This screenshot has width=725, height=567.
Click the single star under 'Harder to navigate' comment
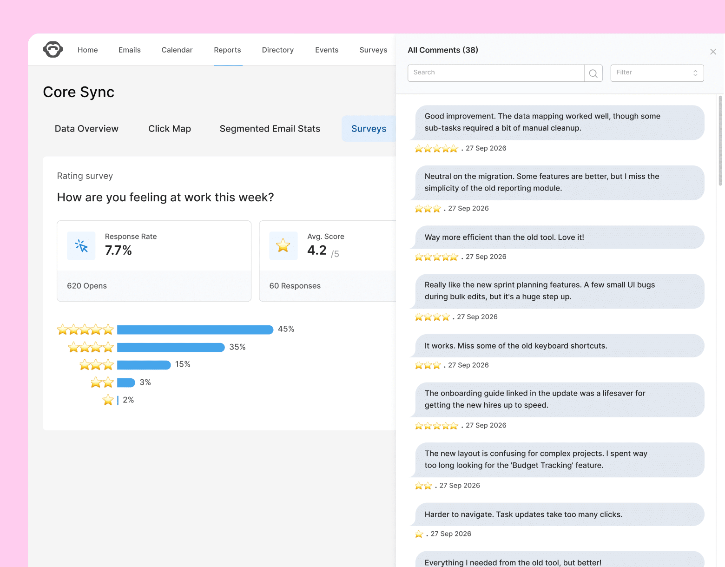click(419, 534)
